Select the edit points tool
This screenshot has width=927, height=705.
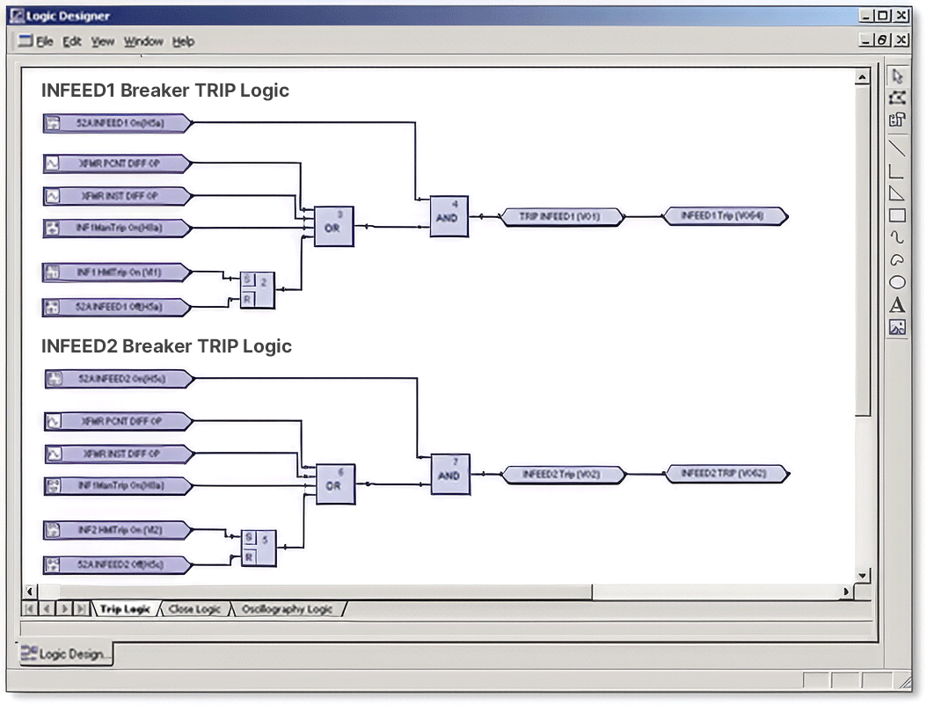click(897, 98)
